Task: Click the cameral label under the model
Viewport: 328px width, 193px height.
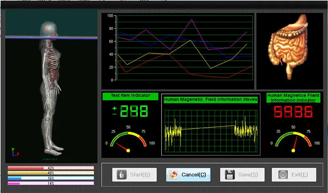Action: [x=50, y=159]
